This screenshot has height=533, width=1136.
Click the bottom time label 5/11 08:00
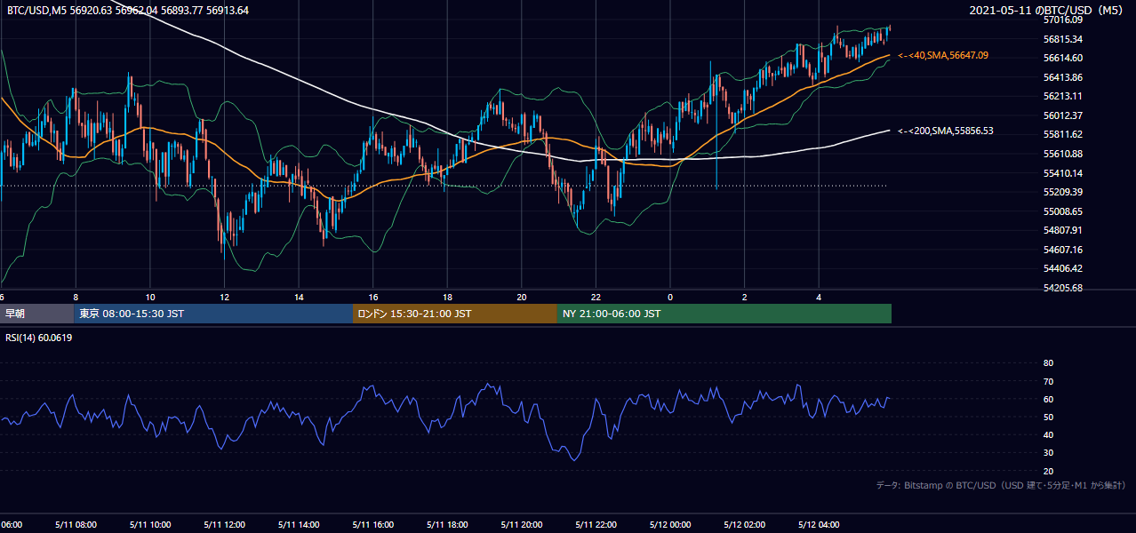(x=75, y=524)
